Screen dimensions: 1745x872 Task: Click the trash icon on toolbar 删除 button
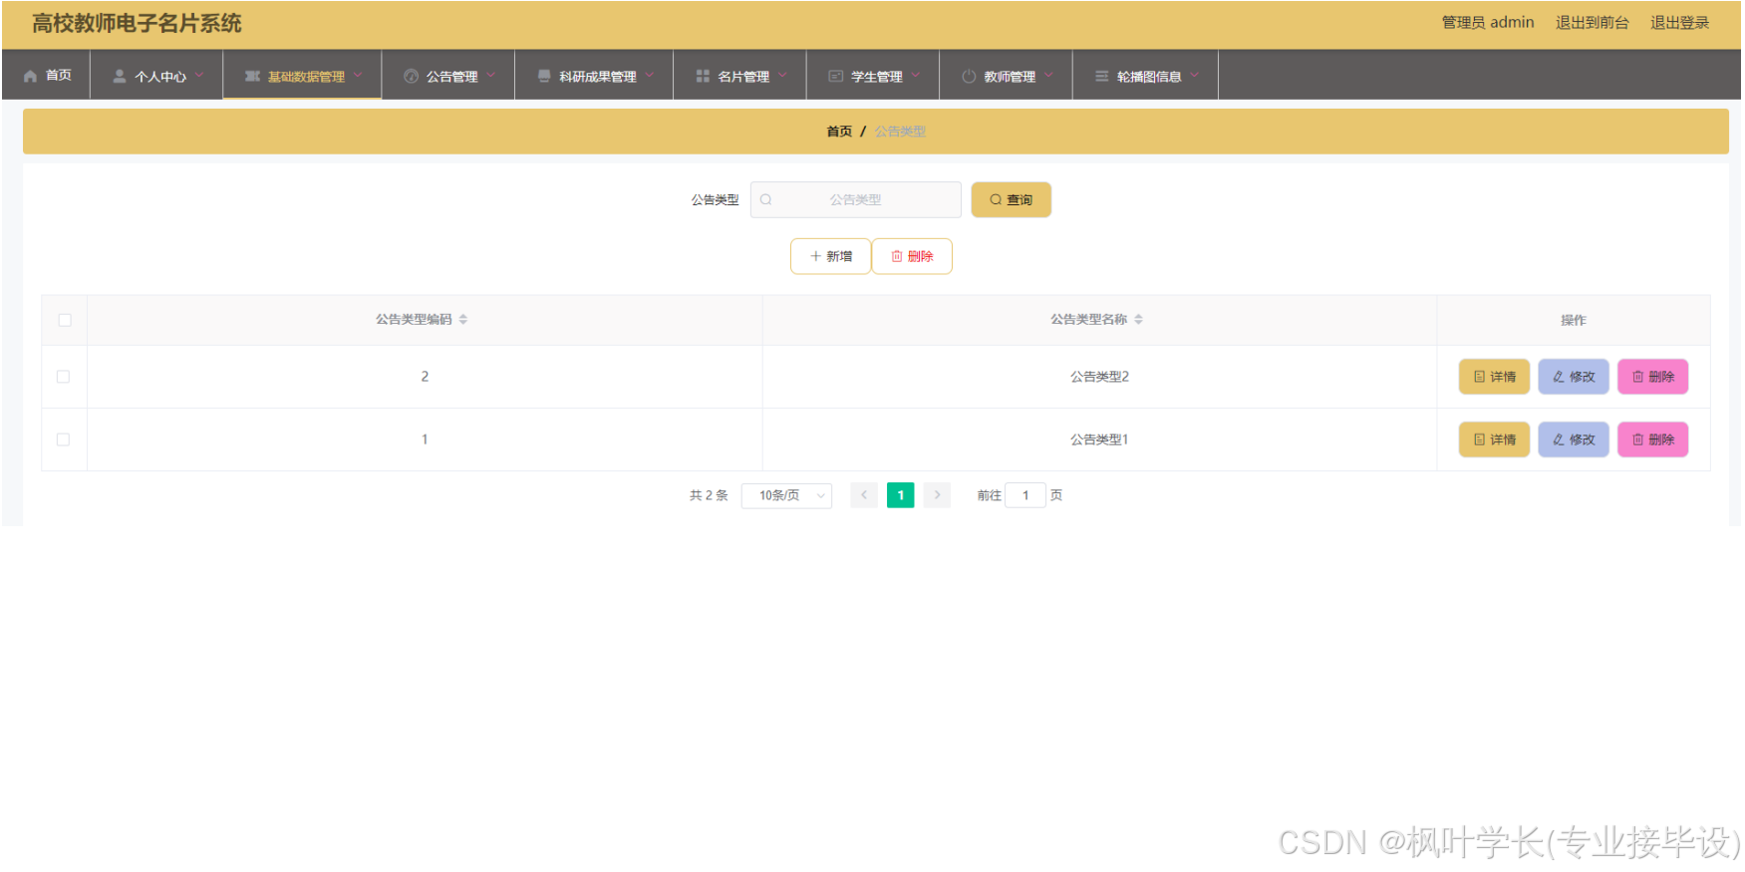coord(897,256)
